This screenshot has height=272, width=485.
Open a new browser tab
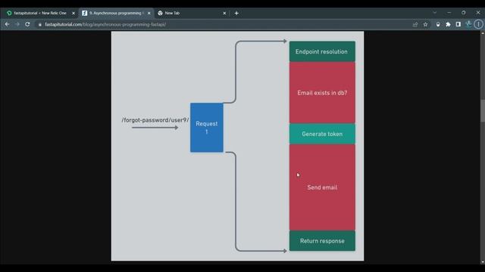(x=236, y=13)
